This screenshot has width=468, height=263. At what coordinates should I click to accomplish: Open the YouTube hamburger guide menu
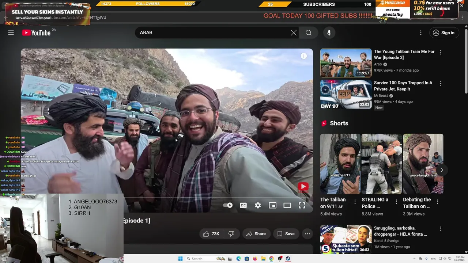[x=11, y=33]
